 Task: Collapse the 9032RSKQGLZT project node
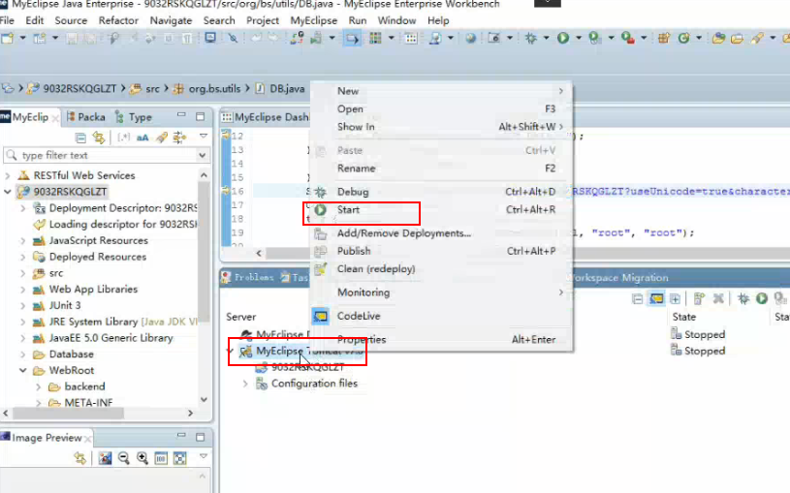click(8, 192)
